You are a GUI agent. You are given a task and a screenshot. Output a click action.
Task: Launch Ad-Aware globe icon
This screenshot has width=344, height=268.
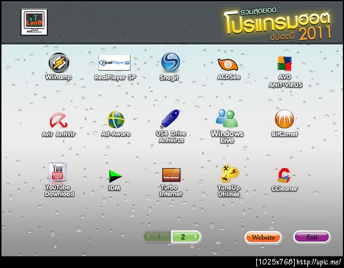116,120
